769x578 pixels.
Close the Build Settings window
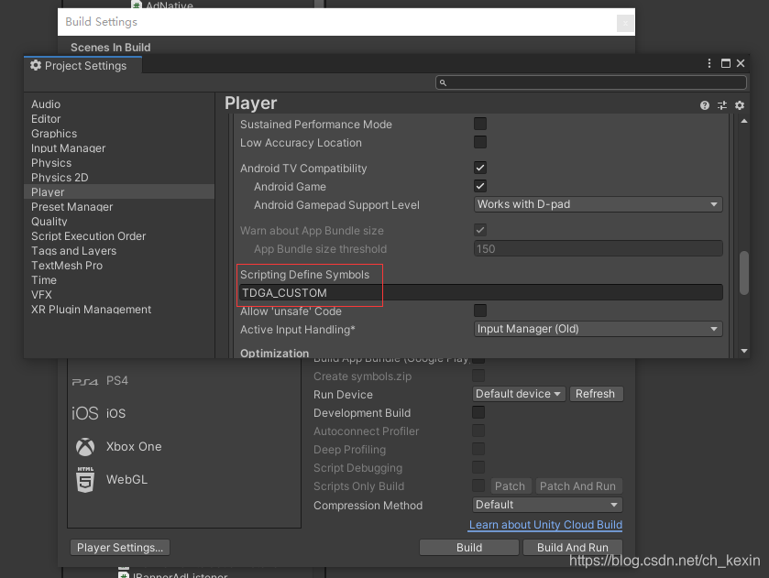625,23
